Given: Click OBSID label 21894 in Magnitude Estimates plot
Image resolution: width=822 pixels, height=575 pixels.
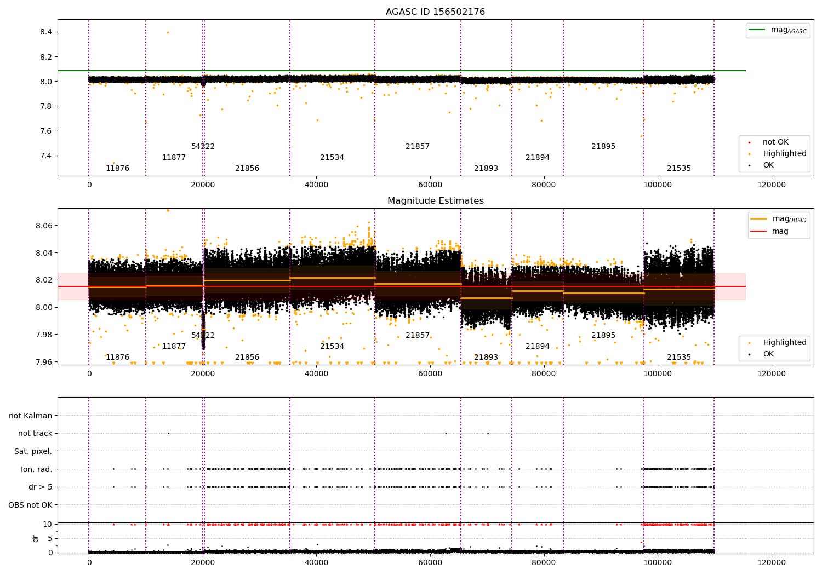Looking at the screenshot, I should click(538, 347).
